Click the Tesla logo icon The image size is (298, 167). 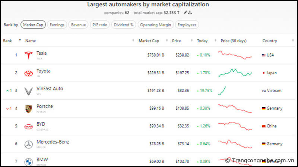[29, 55]
